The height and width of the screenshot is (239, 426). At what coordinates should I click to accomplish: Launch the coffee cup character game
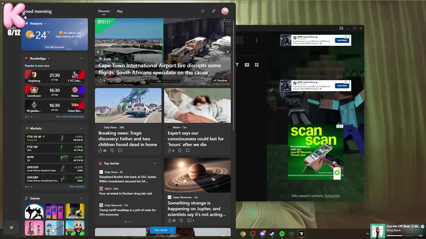[x=75, y=228]
